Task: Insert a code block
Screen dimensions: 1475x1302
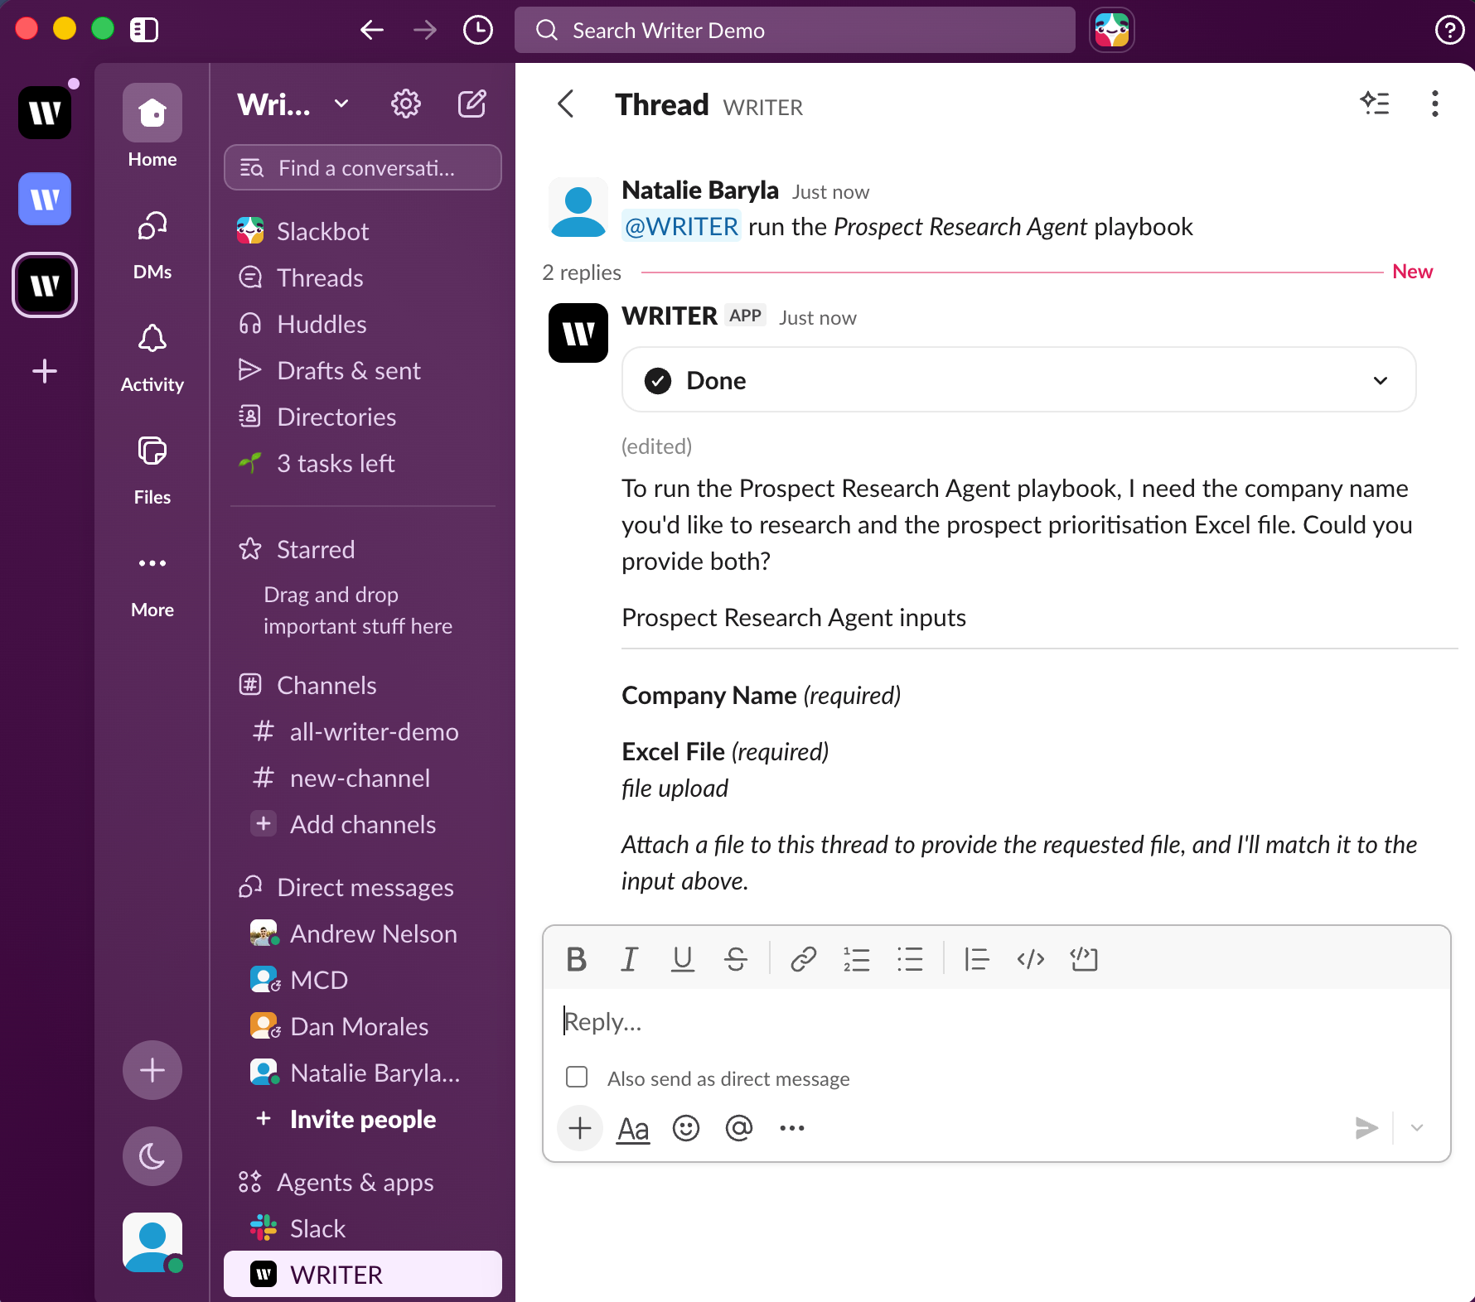Action: [1084, 959]
